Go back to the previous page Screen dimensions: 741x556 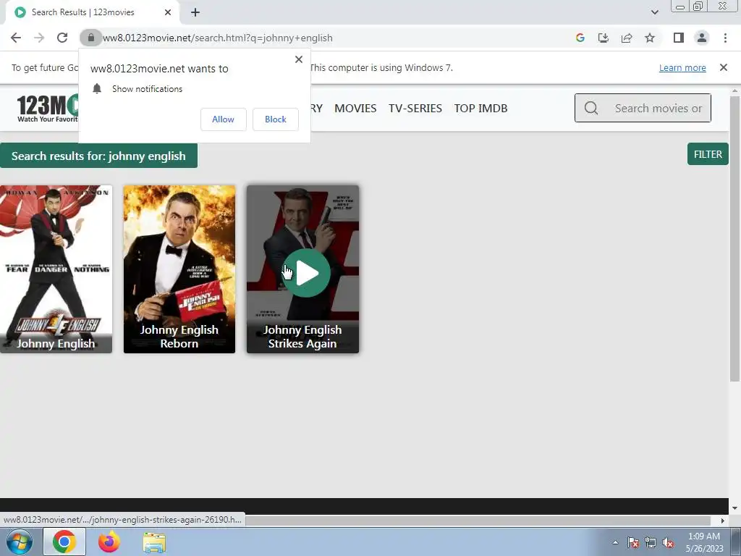(x=16, y=38)
